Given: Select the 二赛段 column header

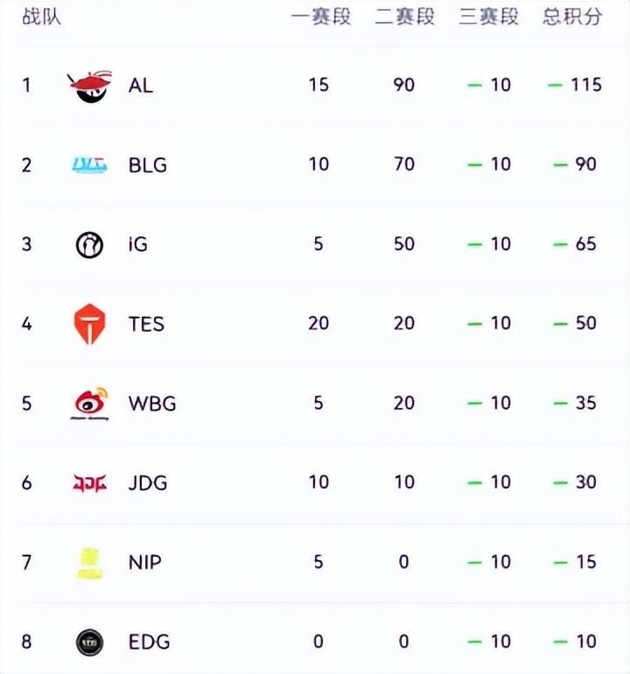Looking at the screenshot, I should [404, 17].
